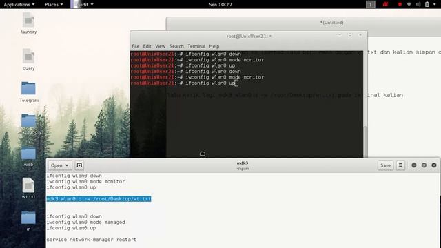Click the highlighted mdk3 wlan0 command line
This screenshot has height=248, width=441.
coord(99,199)
